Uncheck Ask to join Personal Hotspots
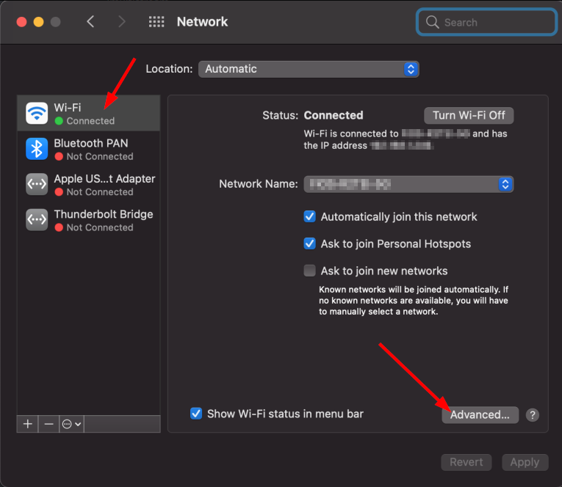The width and height of the screenshot is (562, 487). coord(310,243)
